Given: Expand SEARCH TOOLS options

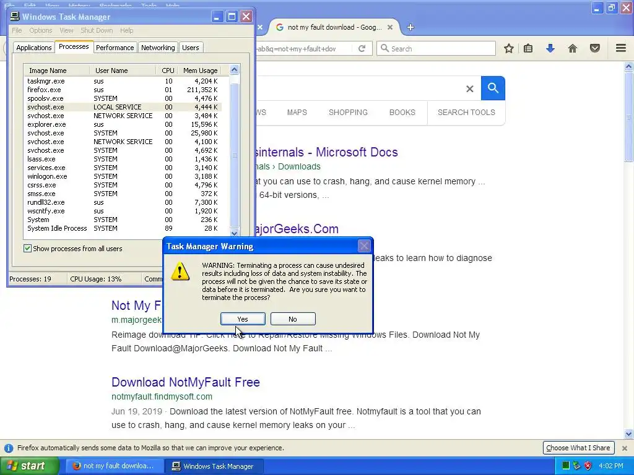Looking at the screenshot, I should pyautogui.click(x=466, y=113).
